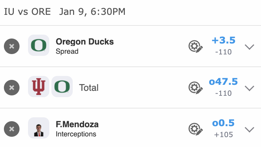
Task: Select the +3.5 spread line
Action: [223, 40]
